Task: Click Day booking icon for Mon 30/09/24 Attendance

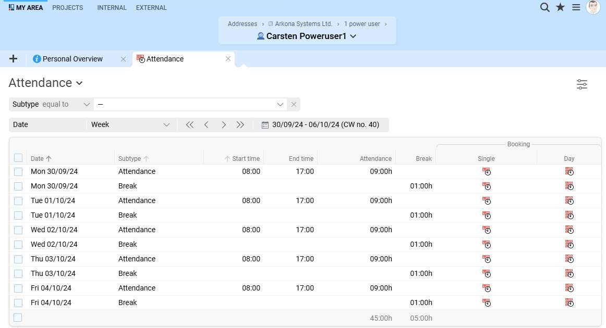Action: [x=569, y=172]
